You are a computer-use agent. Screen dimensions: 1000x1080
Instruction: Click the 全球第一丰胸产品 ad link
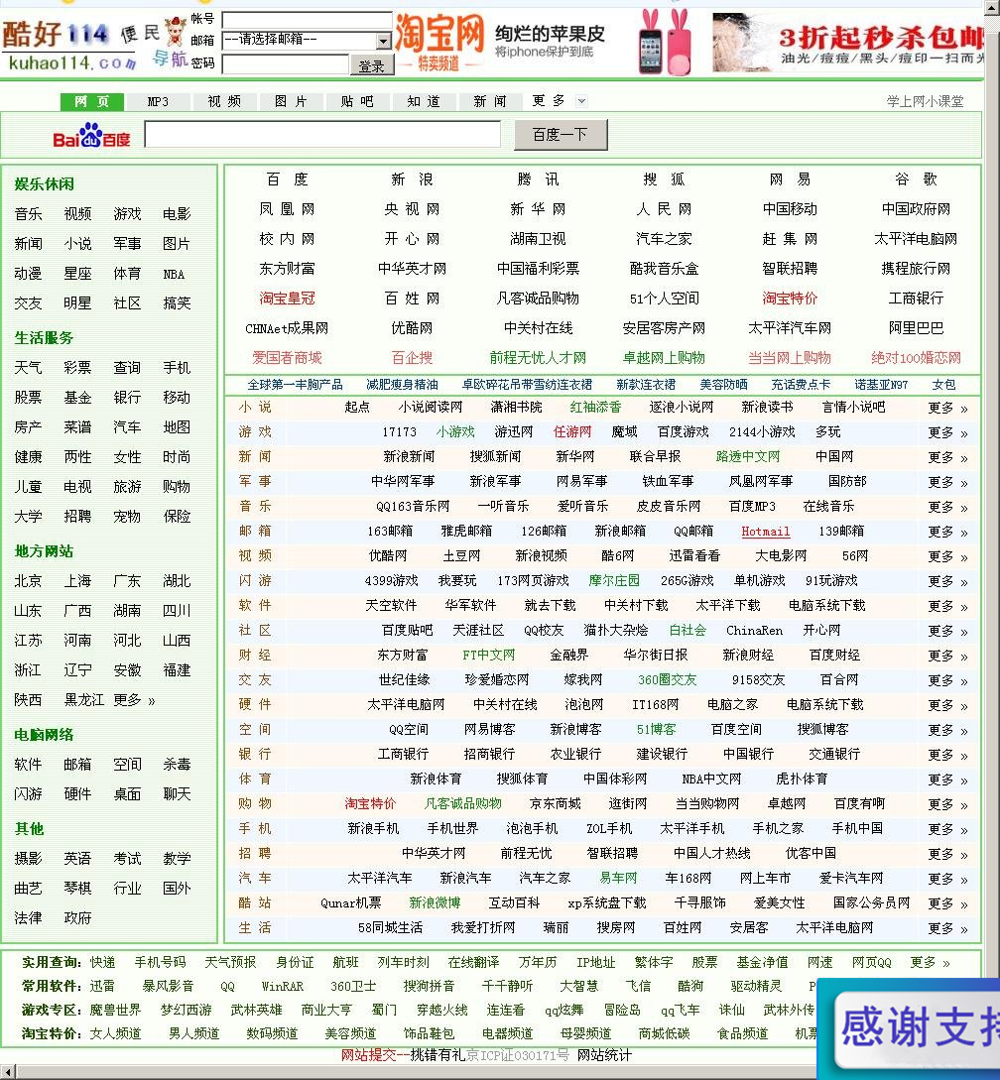(x=295, y=385)
